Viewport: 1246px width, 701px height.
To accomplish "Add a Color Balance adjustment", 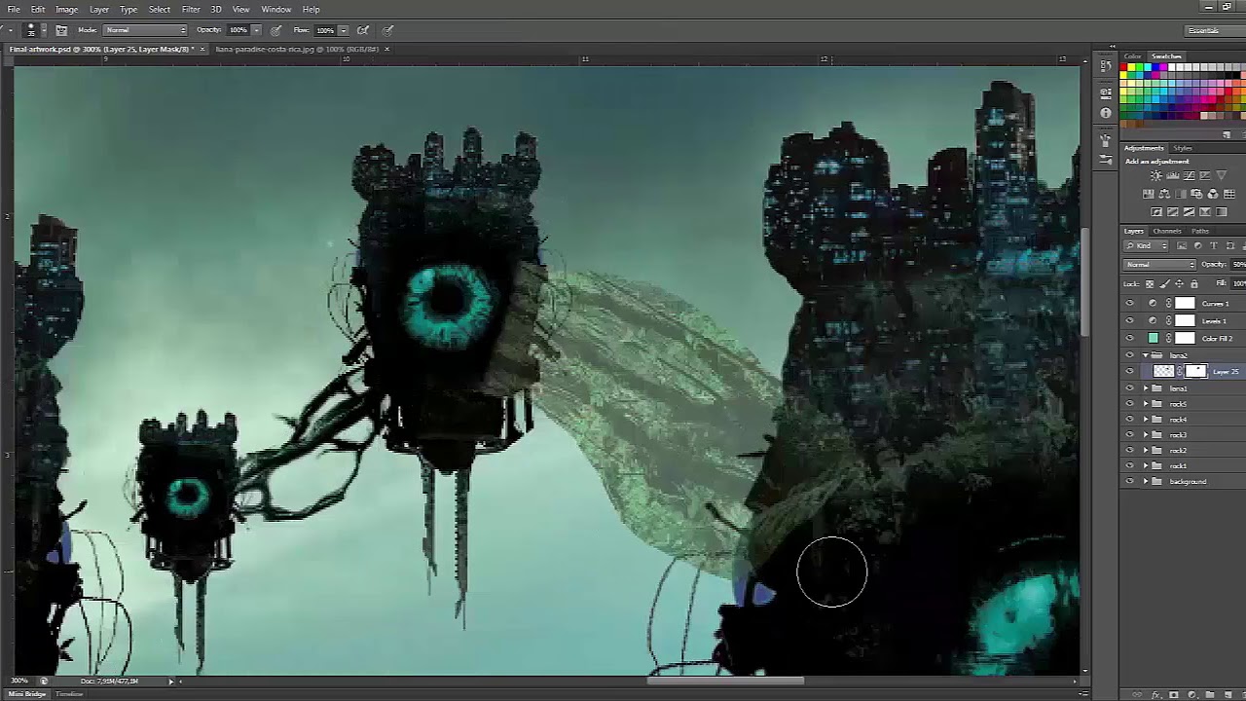I will click(1164, 194).
